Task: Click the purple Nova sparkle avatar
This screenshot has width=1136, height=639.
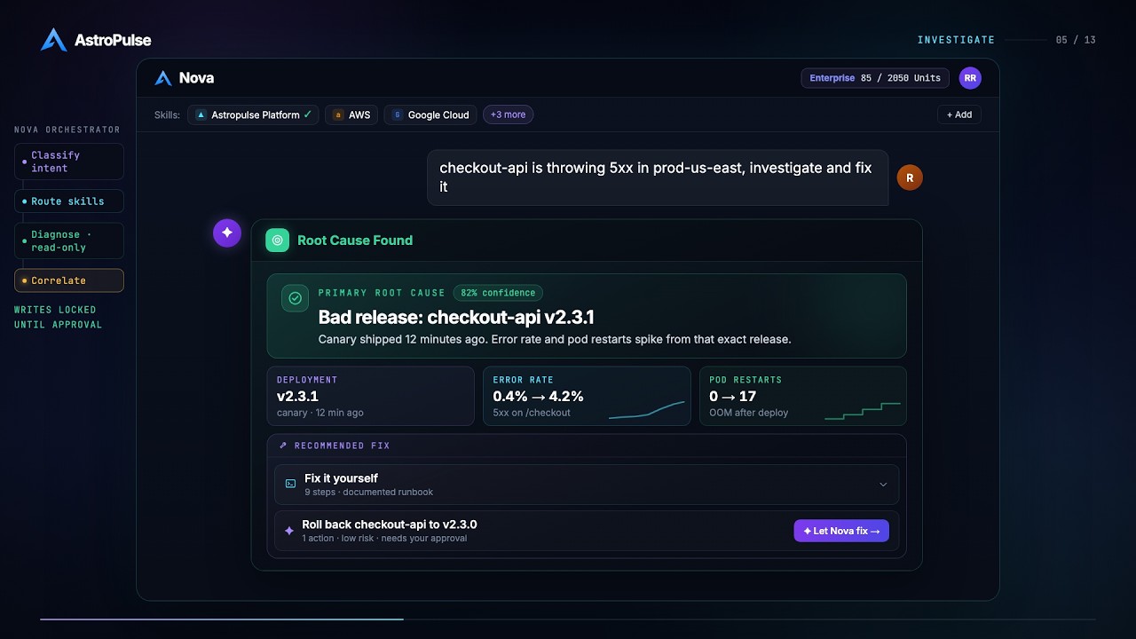Action: click(x=227, y=233)
